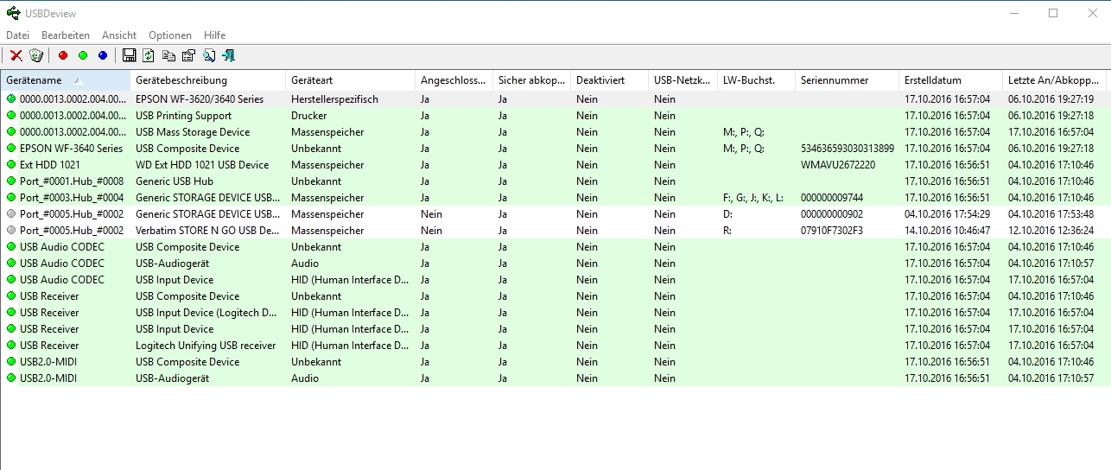Click the floppy disk save icon
Screen dimensions: 1111x470
[130, 55]
